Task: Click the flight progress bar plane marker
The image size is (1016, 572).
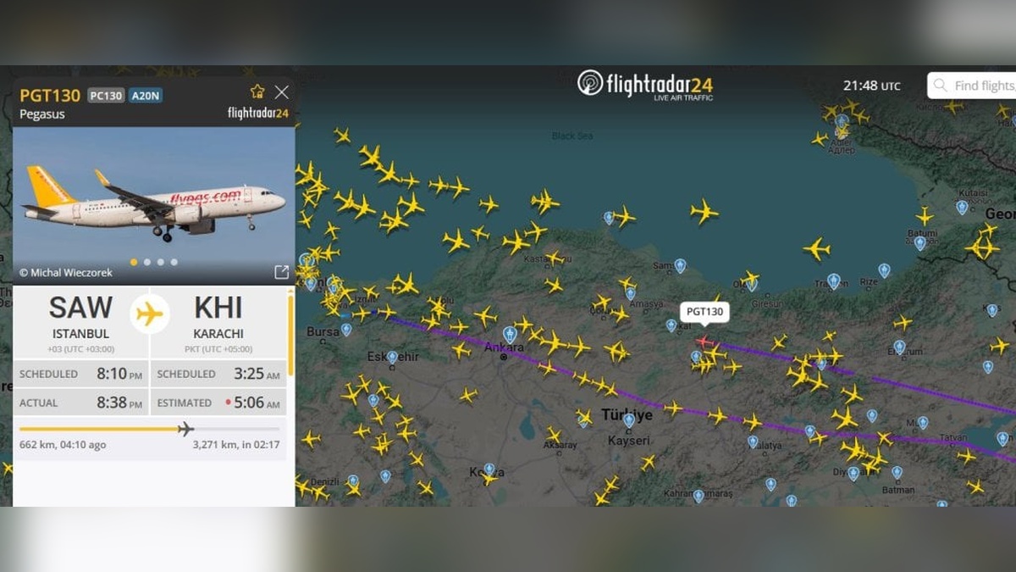Action: pos(185,429)
